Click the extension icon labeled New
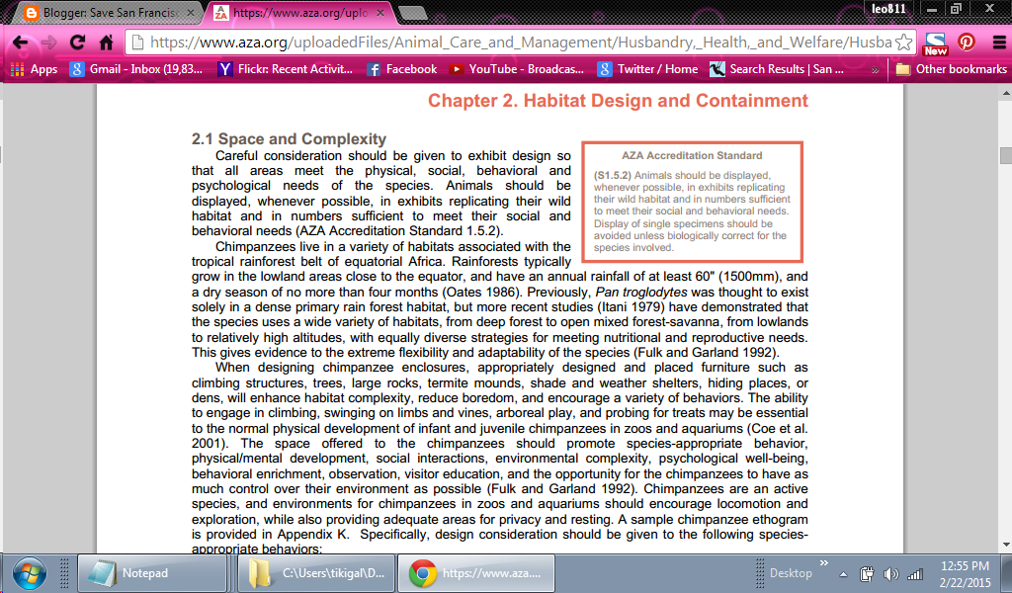 [935, 43]
